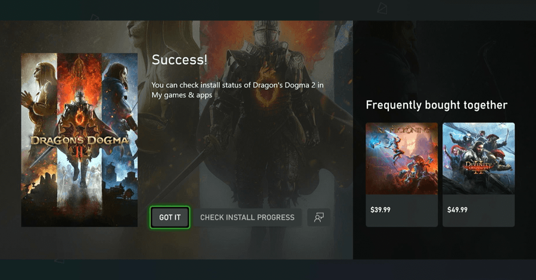The height and width of the screenshot is (280, 536).
Task: Select the Kingdoms of Amalur Re-Reckoning cover
Action: [401, 159]
